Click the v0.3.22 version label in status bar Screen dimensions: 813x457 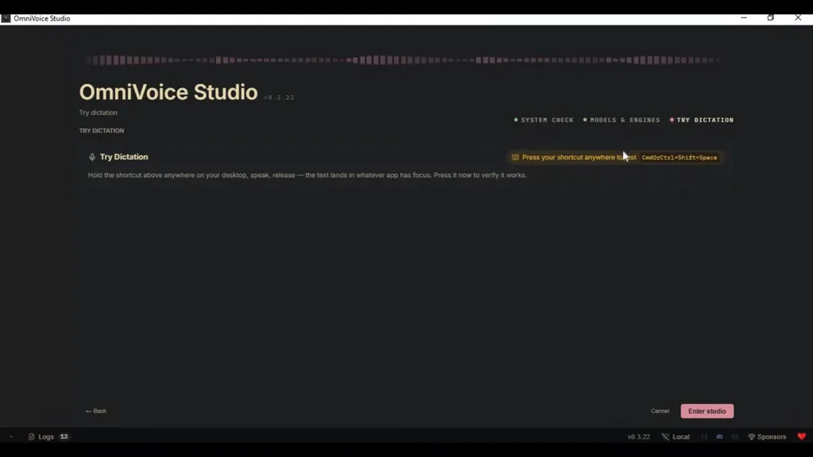(x=638, y=437)
